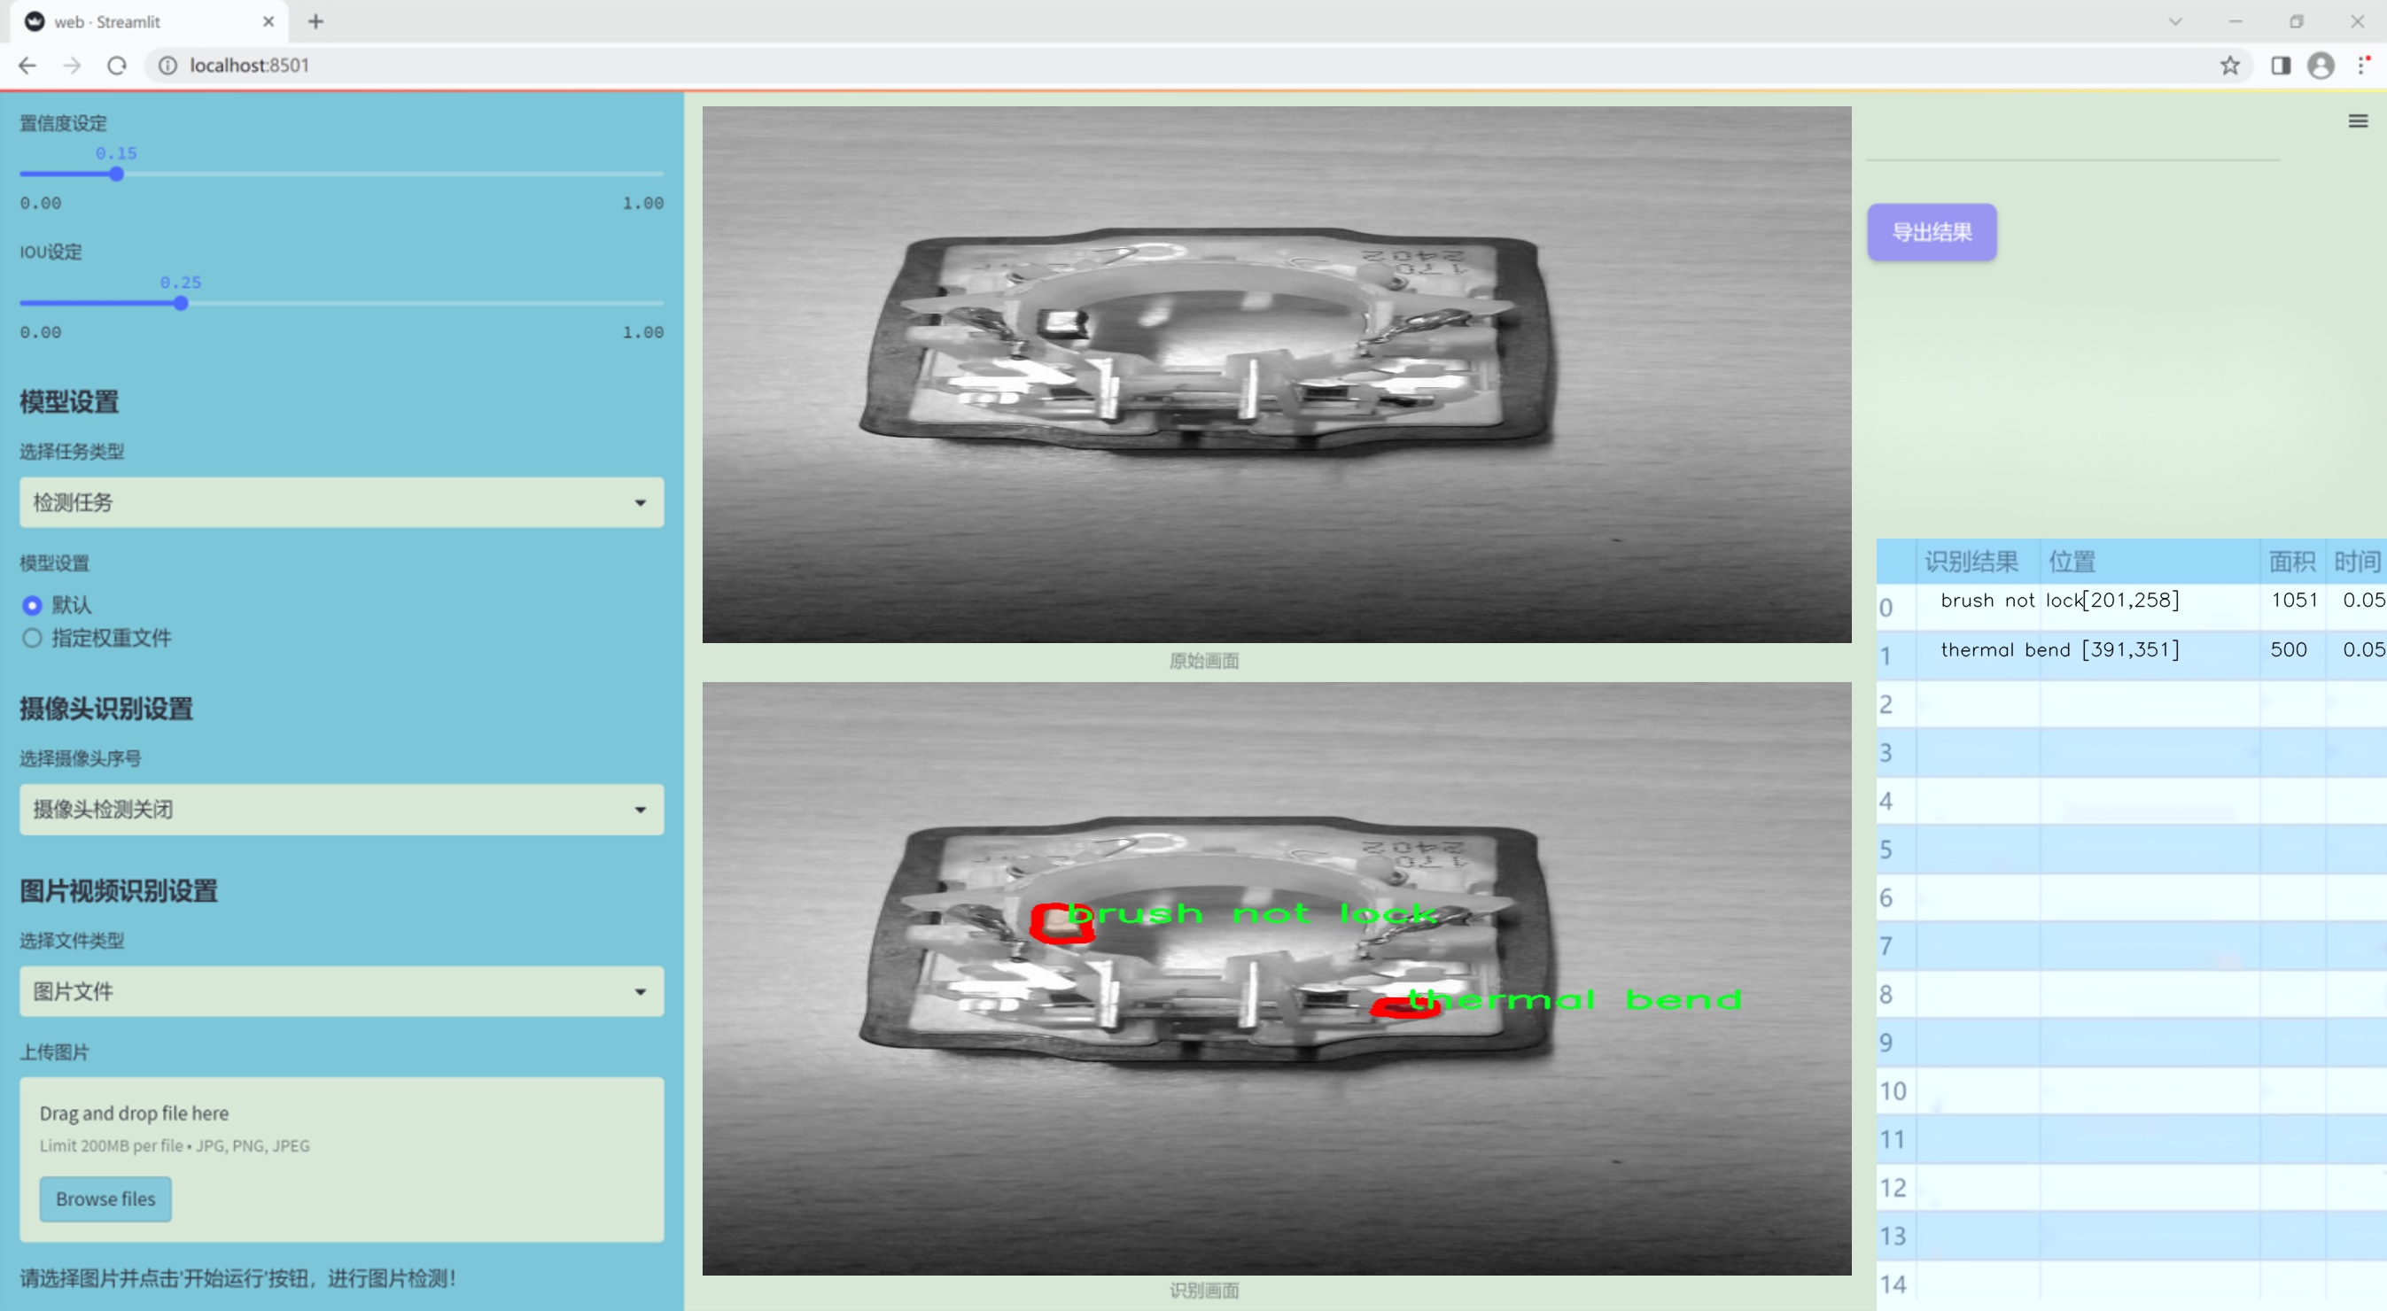Open the browser profile avatar
The image size is (2387, 1311).
2321,66
